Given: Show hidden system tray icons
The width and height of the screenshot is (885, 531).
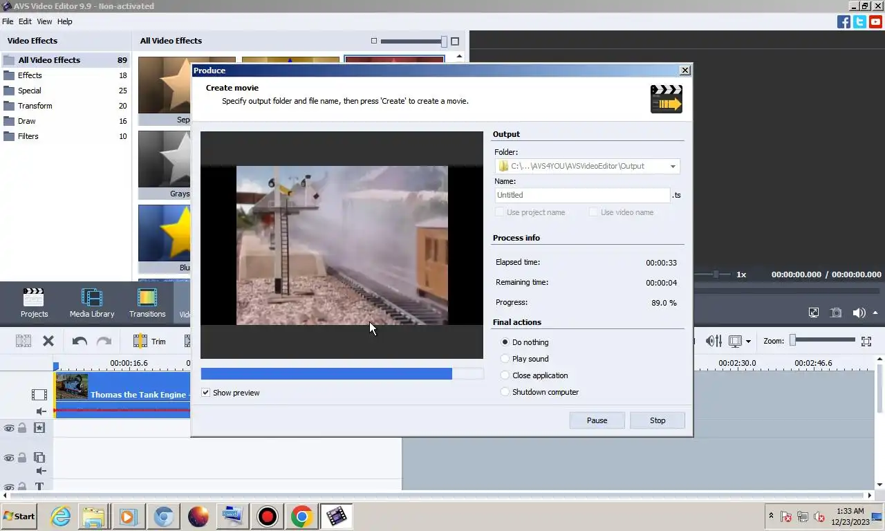Looking at the screenshot, I should coord(771,516).
